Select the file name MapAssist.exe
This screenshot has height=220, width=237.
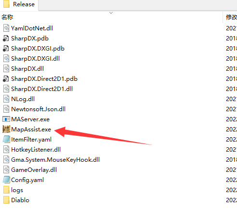[x=31, y=129]
